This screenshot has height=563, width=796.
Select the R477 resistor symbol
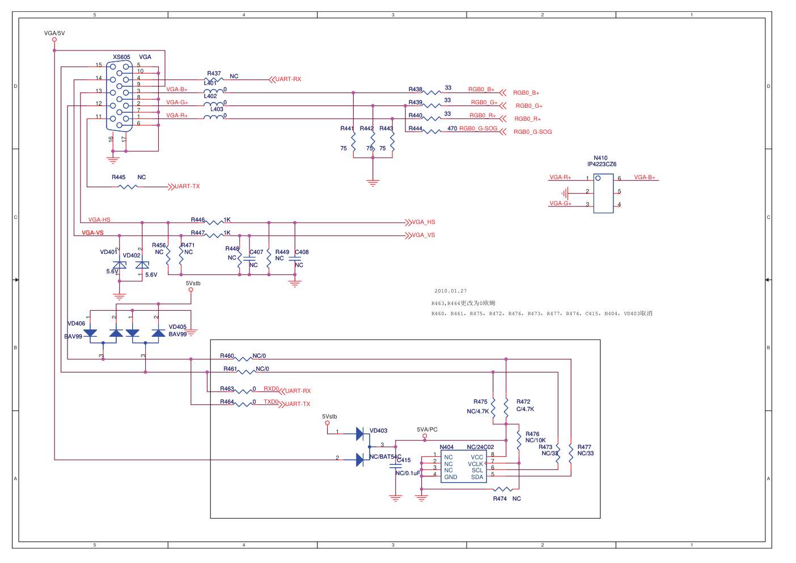click(571, 452)
